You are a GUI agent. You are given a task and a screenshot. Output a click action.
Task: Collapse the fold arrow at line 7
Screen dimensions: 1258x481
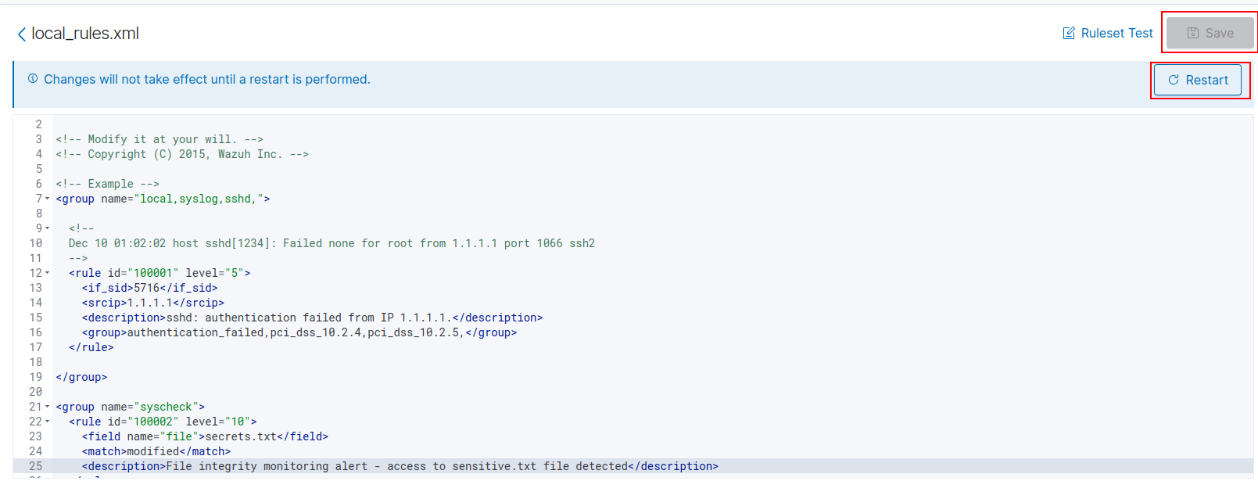click(x=48, y=199)
